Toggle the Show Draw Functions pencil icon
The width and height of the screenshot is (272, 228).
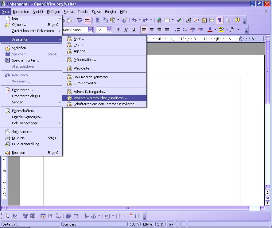click(x=178, y=20)
